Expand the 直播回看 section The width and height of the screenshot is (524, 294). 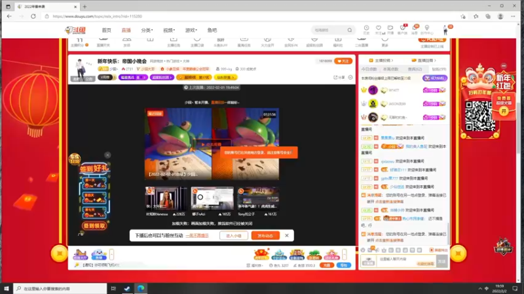424,60
